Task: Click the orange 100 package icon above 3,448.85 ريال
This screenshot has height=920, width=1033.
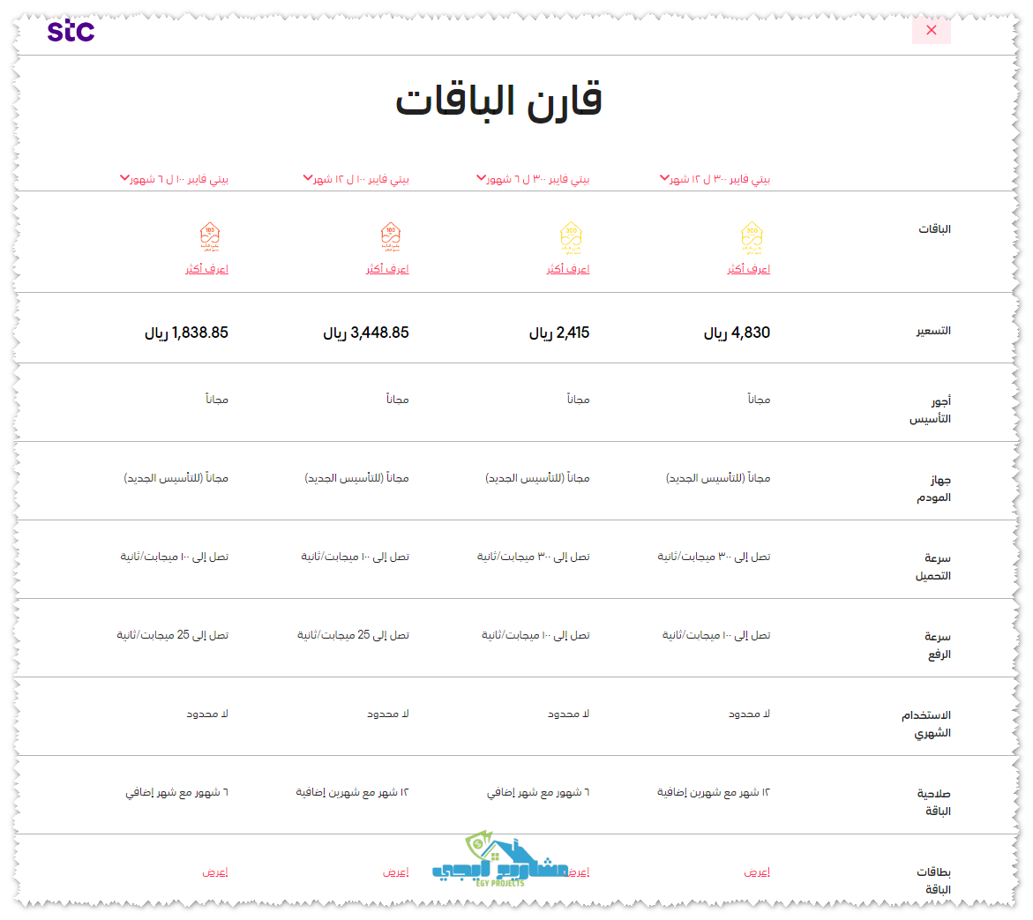Action: tap(391, 237)
